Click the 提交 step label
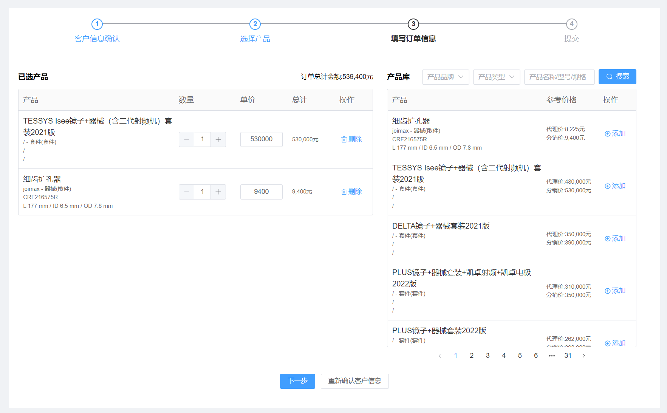 pyautogui.click(x=572, y=39)
